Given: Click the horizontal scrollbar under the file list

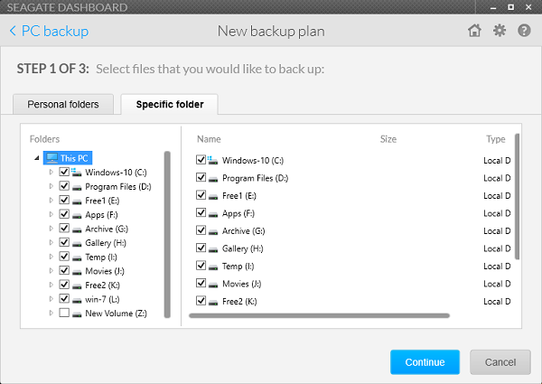Looking at the screenshot, I should pos(319,315).
